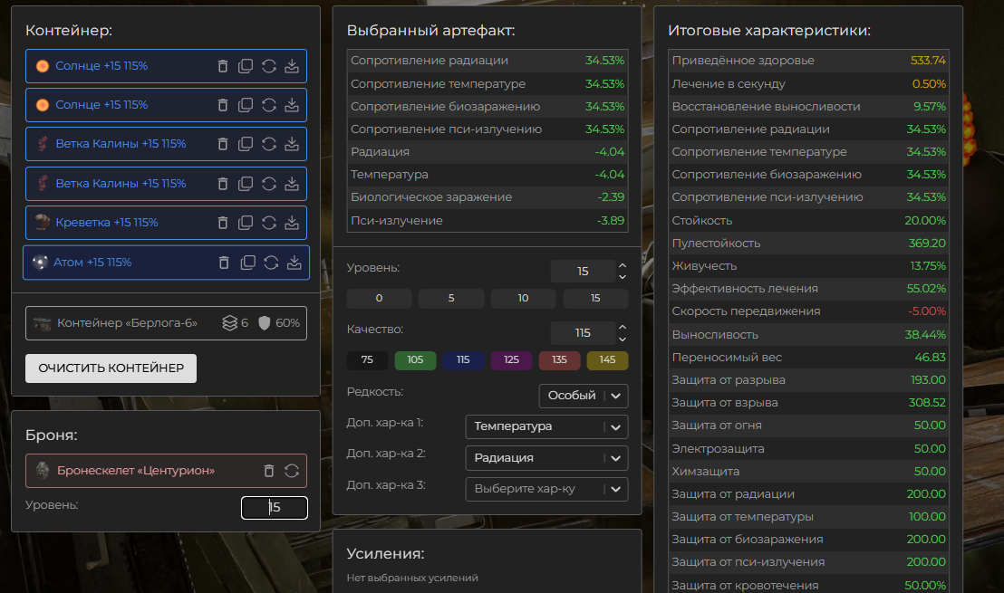Duplicate the Креветка artifact
This screenshot has height=593, width=1004.
(246, 223)
